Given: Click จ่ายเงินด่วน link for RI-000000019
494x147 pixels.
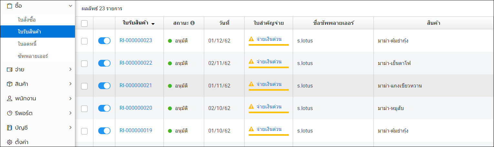Looking at the screenshot, I should pos(269,129).
